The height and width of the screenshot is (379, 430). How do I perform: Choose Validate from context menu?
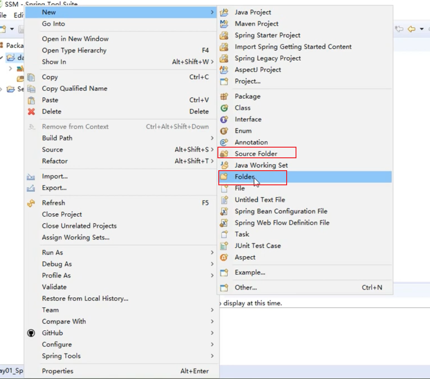(120, 287)
